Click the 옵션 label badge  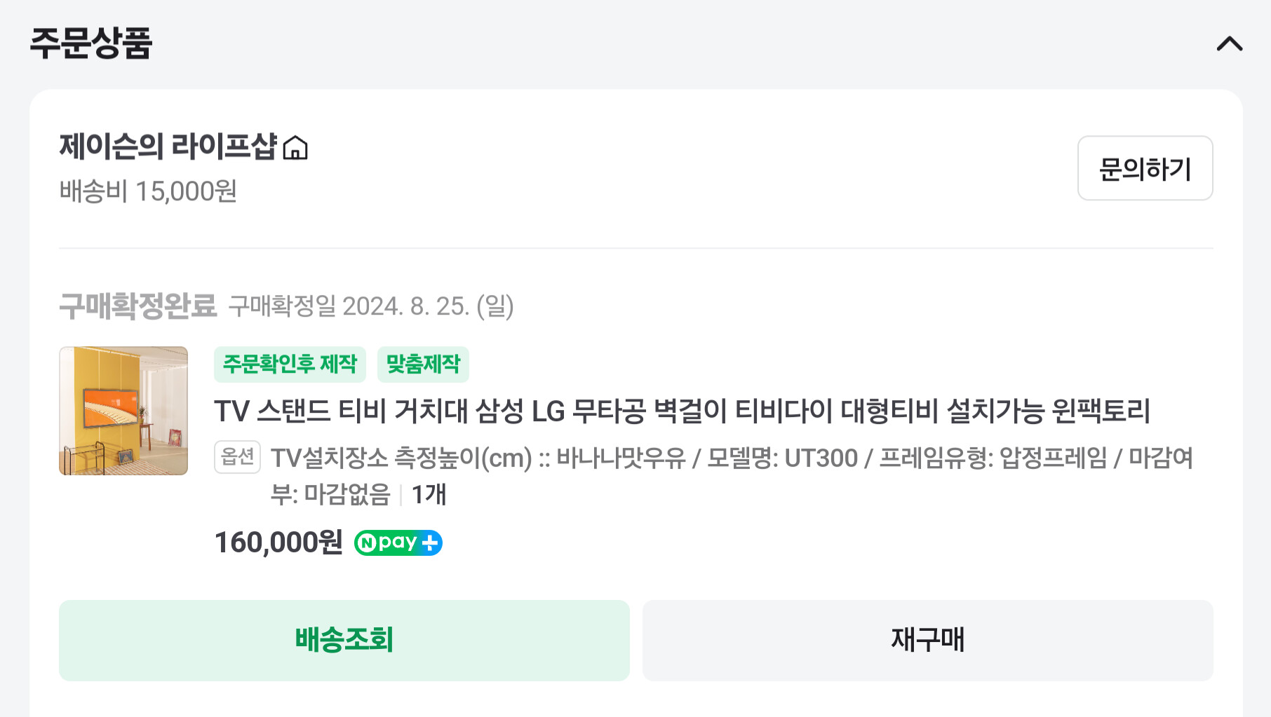(x=237, y=457)
